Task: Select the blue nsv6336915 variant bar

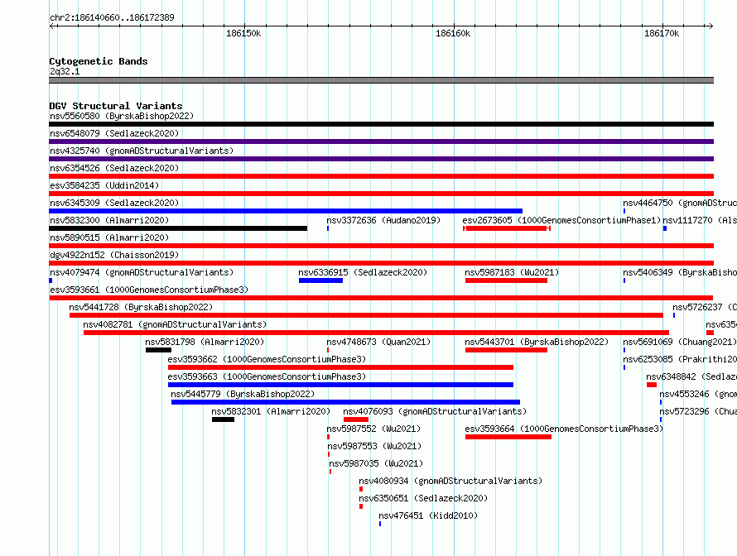Action: point(320,280)
